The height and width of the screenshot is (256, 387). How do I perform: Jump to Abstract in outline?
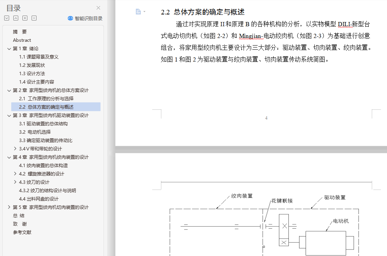pyautogui.click(x=22, y=40)
